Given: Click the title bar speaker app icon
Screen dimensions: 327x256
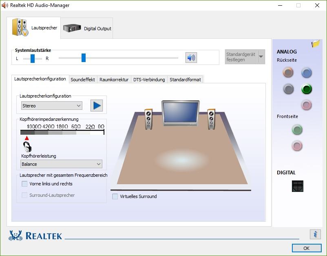Looking at the screenshot, I should point(4,5).
